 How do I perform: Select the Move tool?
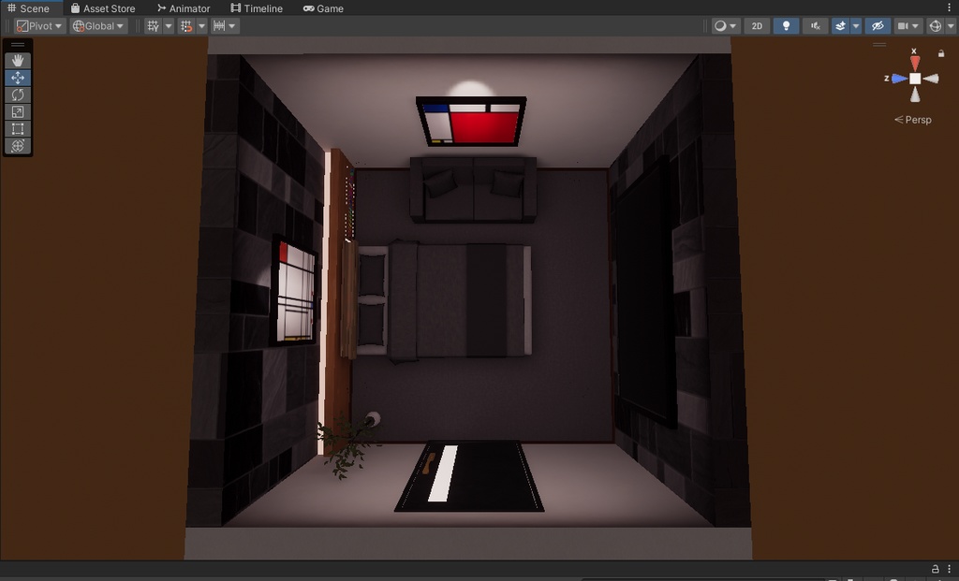point(18,77)
